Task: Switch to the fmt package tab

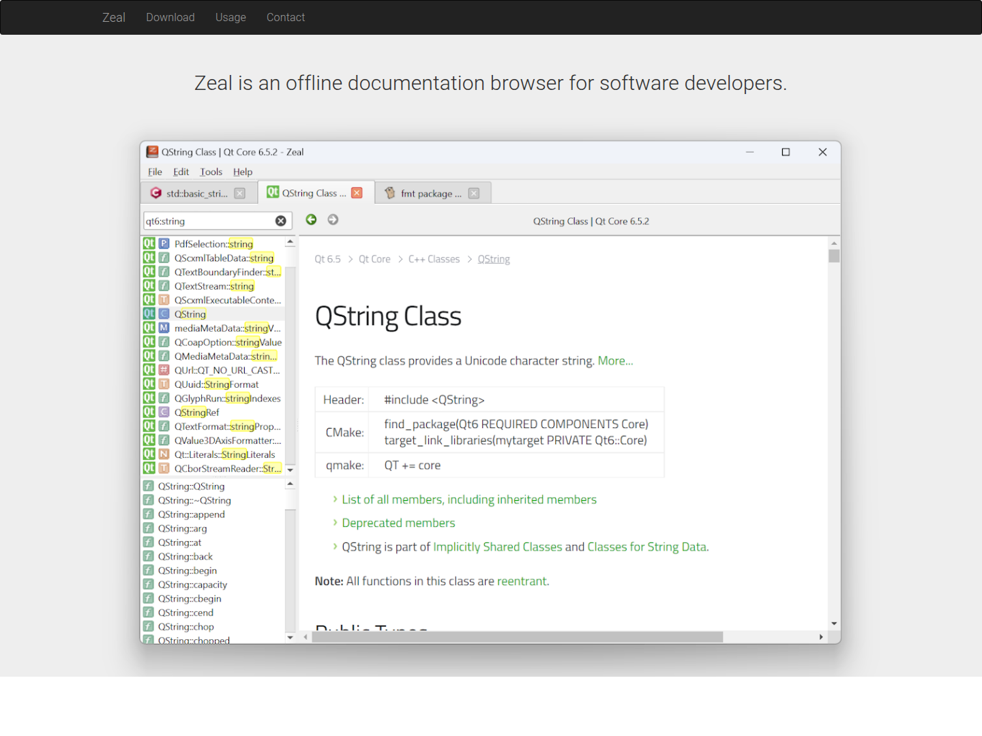Action: pos(433,194)
